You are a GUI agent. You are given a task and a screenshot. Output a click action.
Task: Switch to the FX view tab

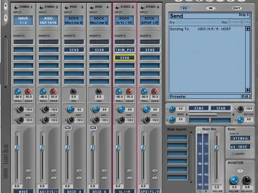[x=185, y=8]
